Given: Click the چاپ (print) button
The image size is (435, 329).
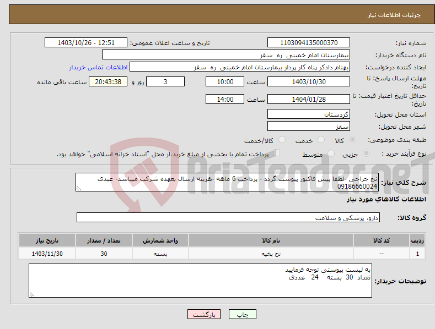Looking at the screenshot, I should pyautogui.click(x=242, y=314).
